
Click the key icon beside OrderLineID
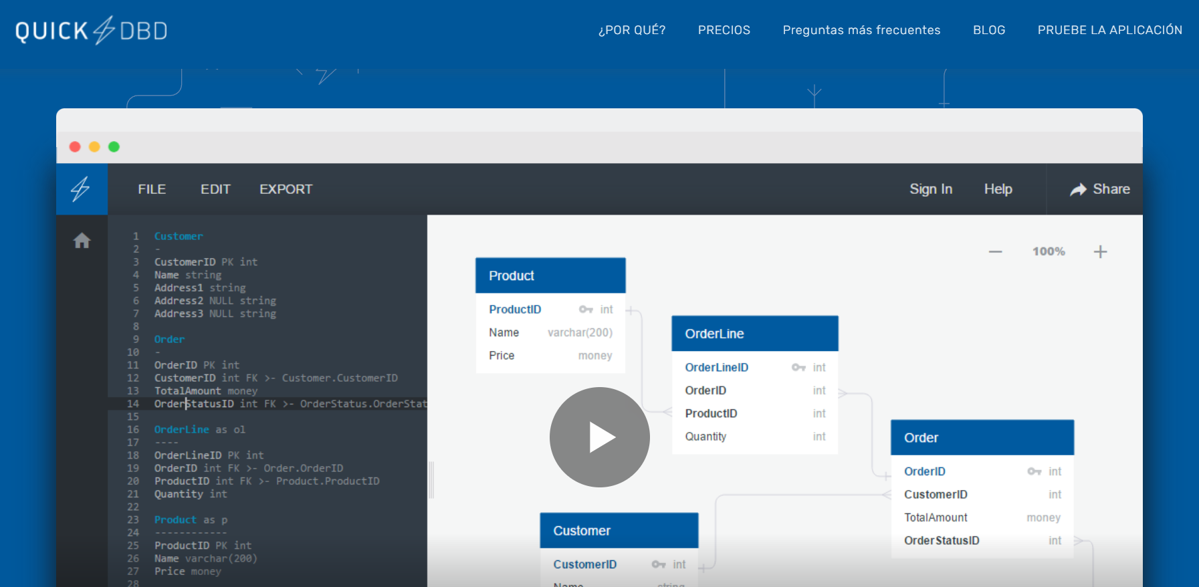point(798,368)
